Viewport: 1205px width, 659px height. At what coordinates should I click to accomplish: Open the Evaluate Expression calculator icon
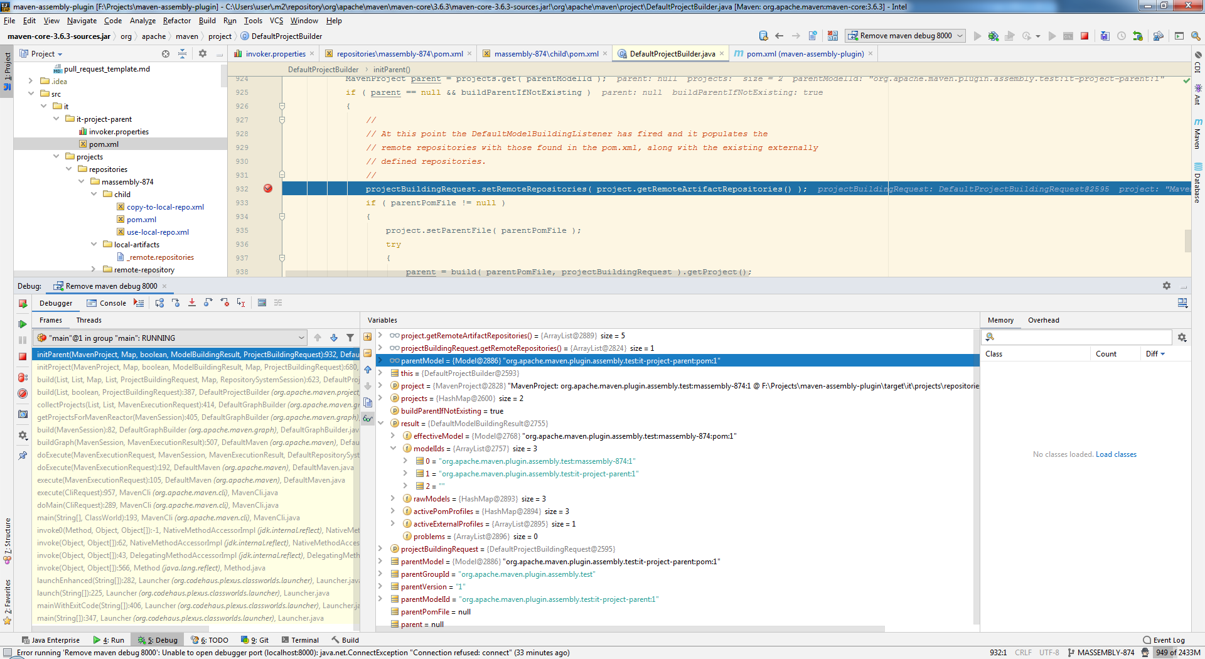tap(262, 303)
